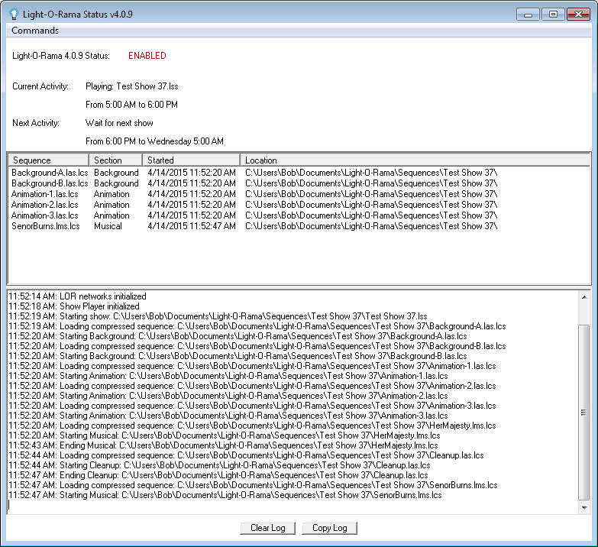Pick the Animation-2.las.lcs entry

[44, 205]
